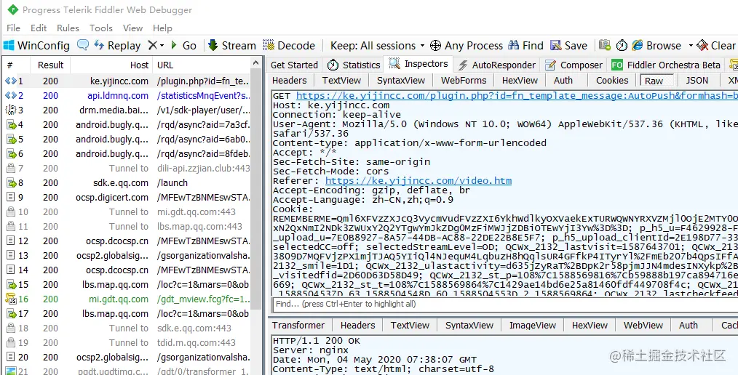Select the response WebView tab
Image resolution: width=738 pixels, height=375 pixels.
(643, 325)
